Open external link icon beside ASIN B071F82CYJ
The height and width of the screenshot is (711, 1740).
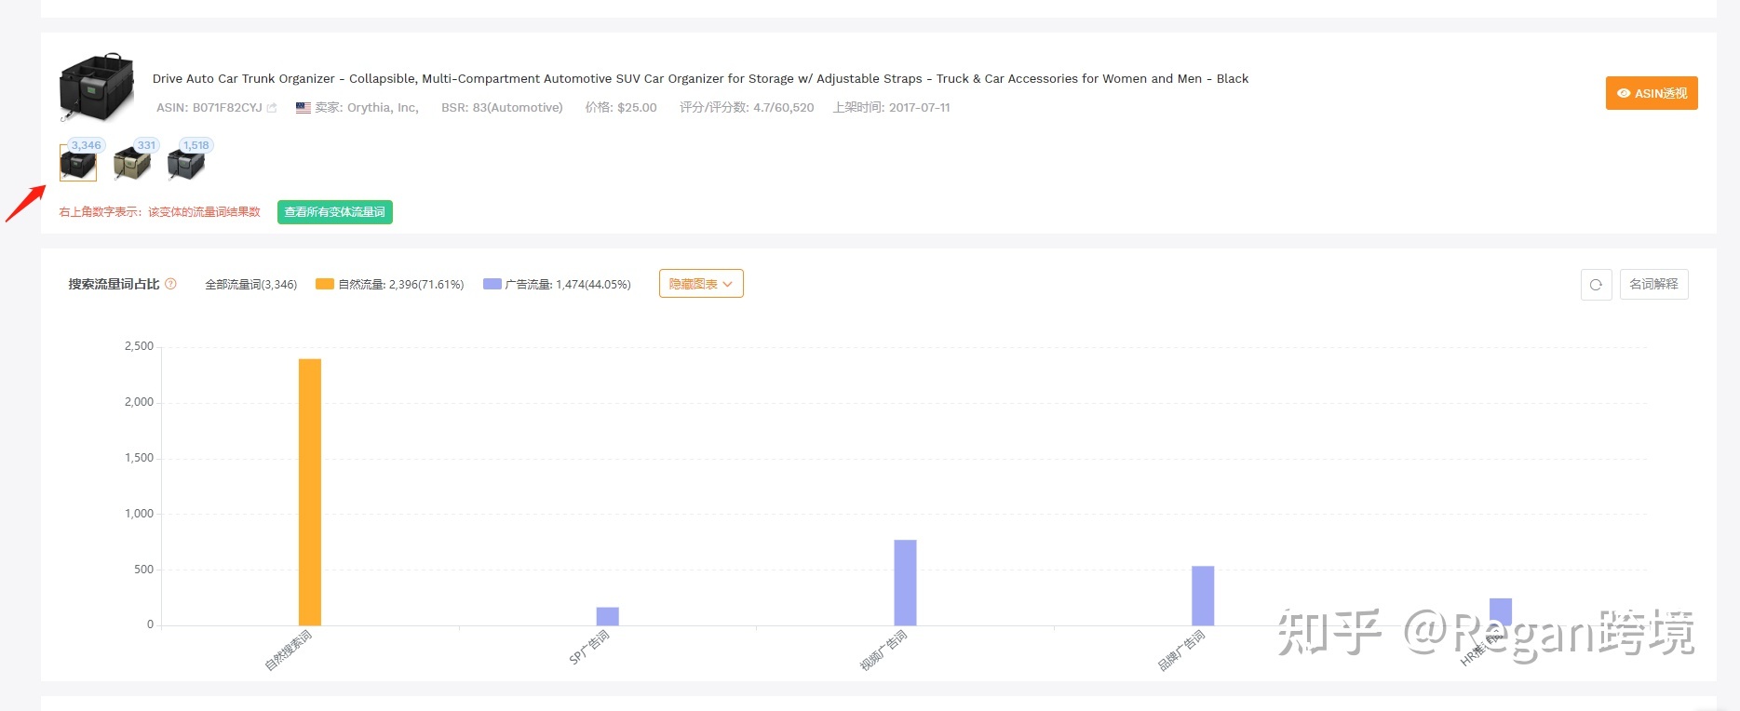[x=272, y=108]
